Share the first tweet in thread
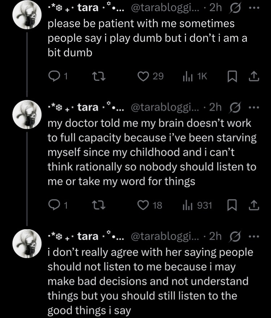 (x=254, y=77)
